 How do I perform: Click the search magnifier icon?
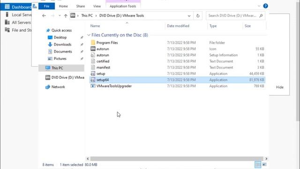(x=261, y=15)
